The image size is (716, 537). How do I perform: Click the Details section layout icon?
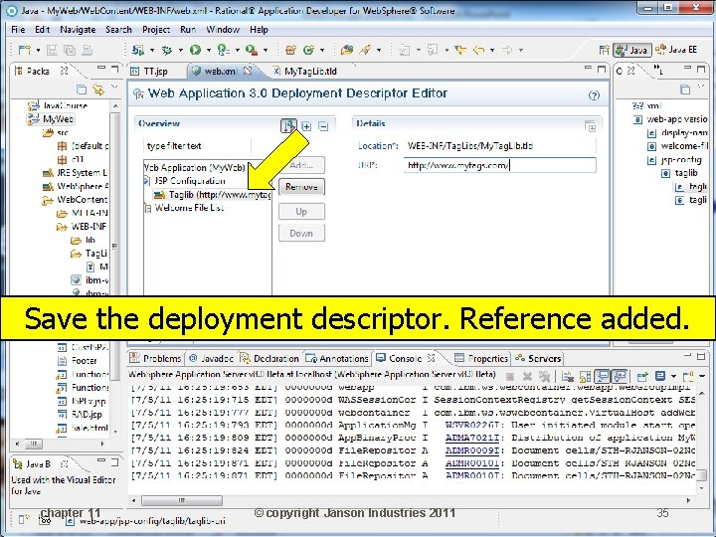[x=590, y=126]
